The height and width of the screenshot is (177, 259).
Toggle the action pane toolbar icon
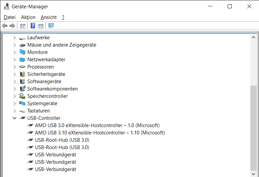(41, 26)
